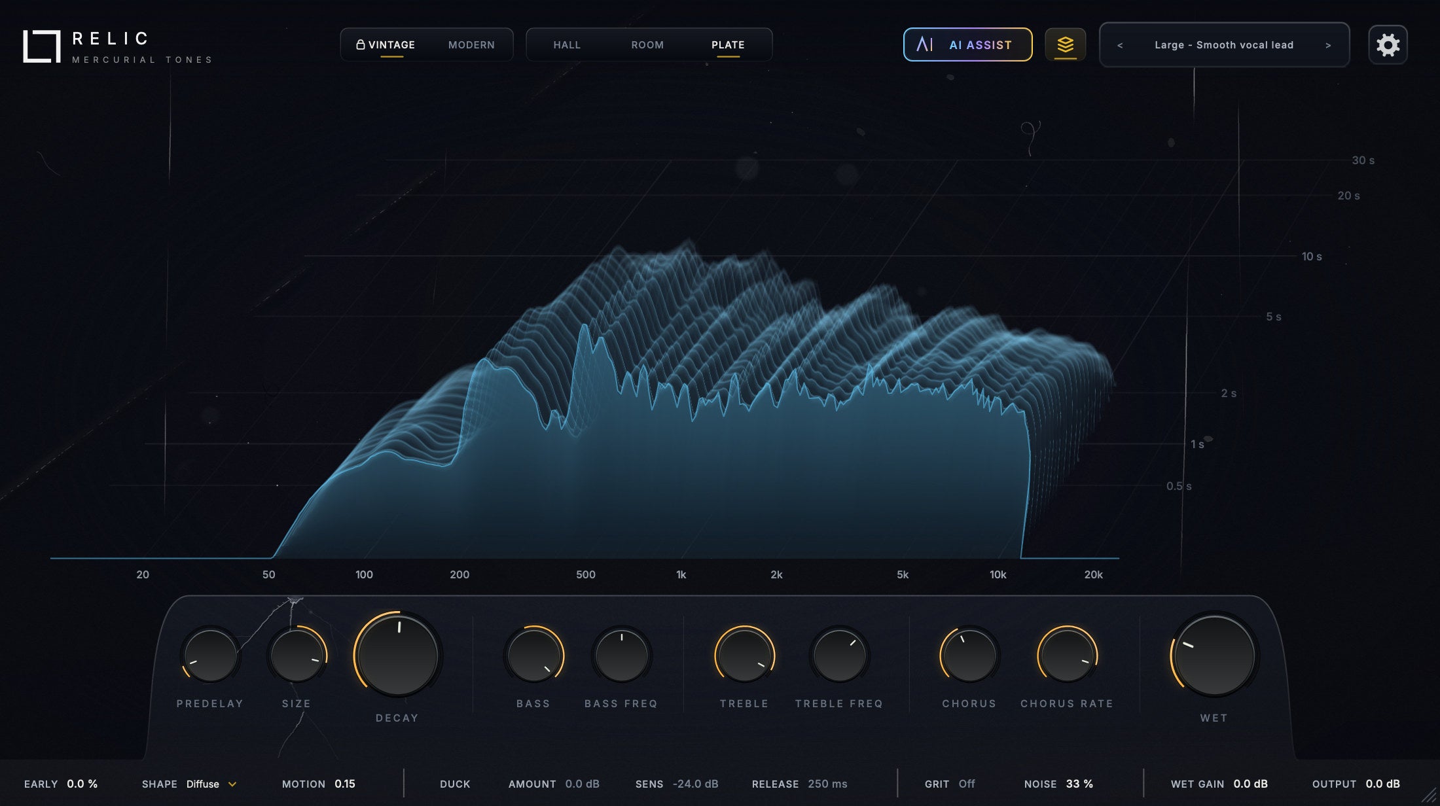Select the Vintage mode
Viewport: 1440px width, 806px height.
[391, 45]
